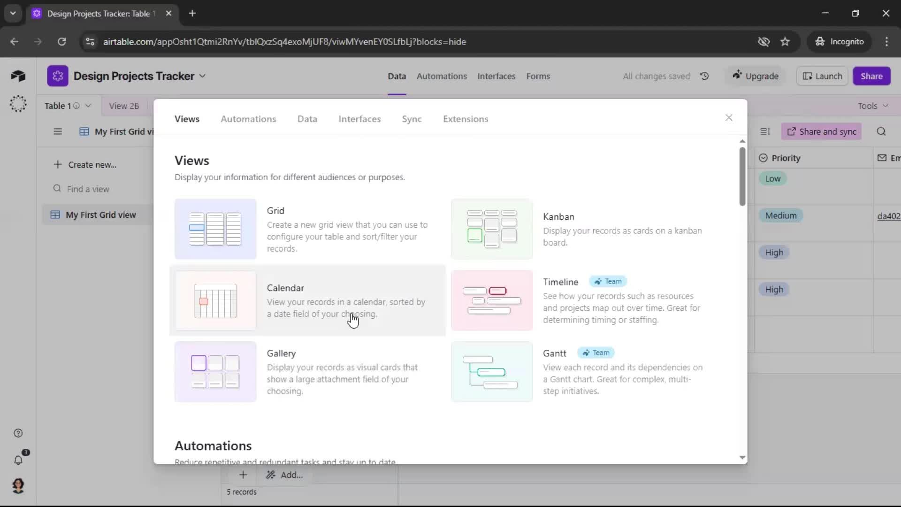Viewport: 901px width, 507px height.
Task: Click the purple Share button
Action: pos(871,76)
